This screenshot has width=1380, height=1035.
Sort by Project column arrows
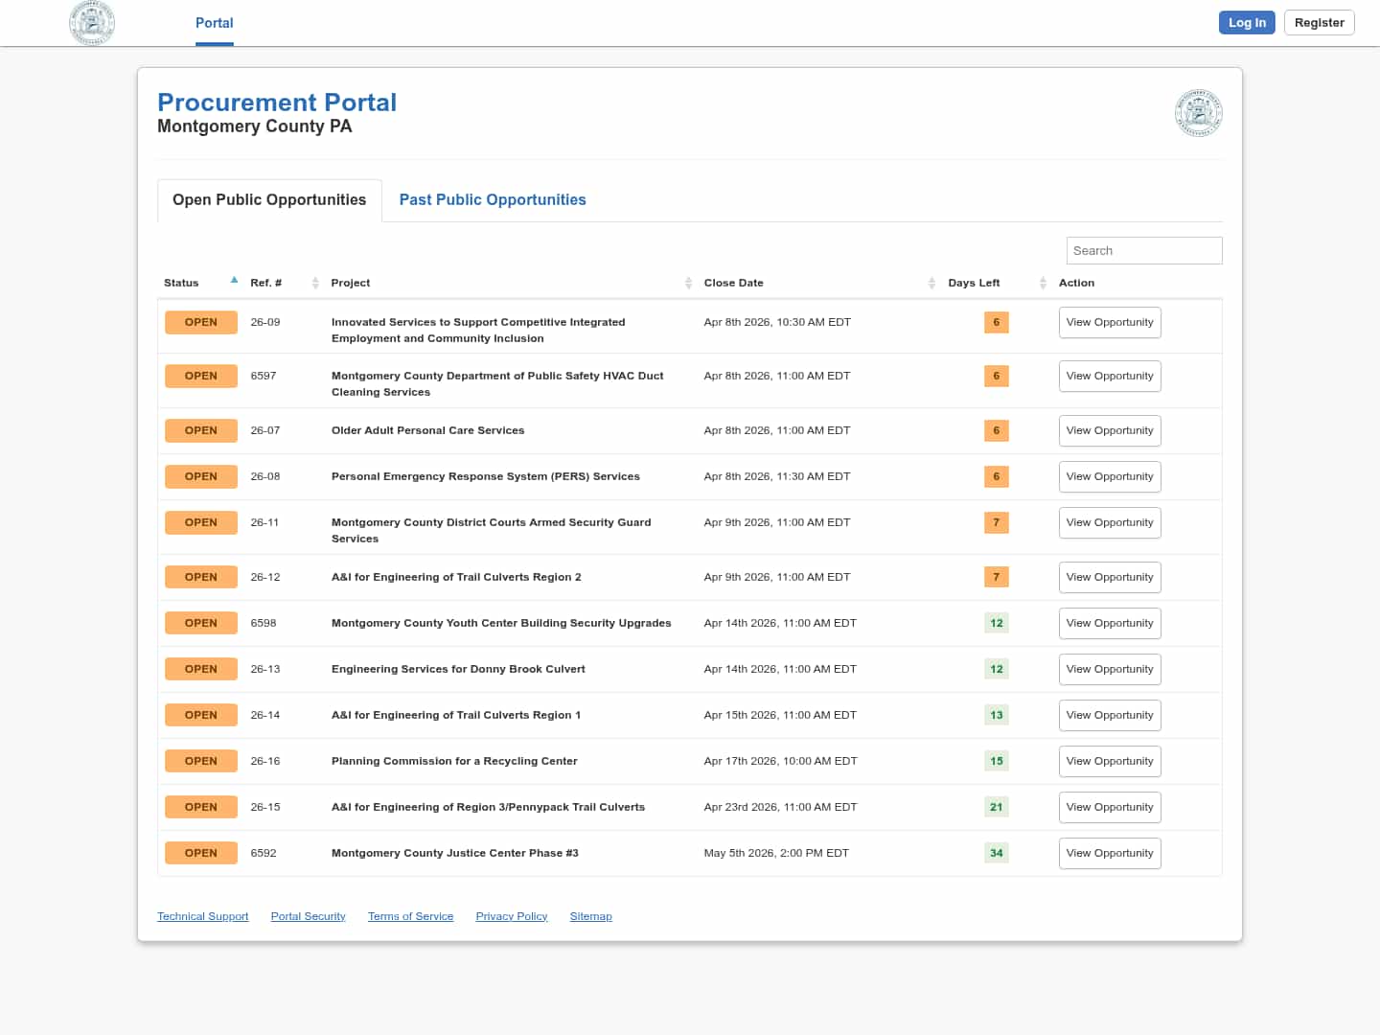pos(688,283)
